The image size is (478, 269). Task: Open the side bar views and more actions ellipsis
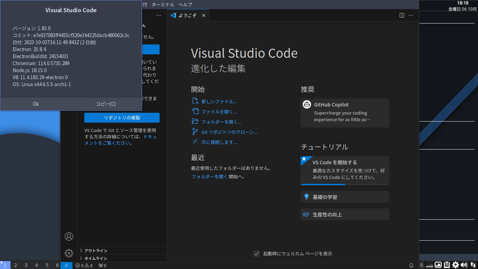159,15
